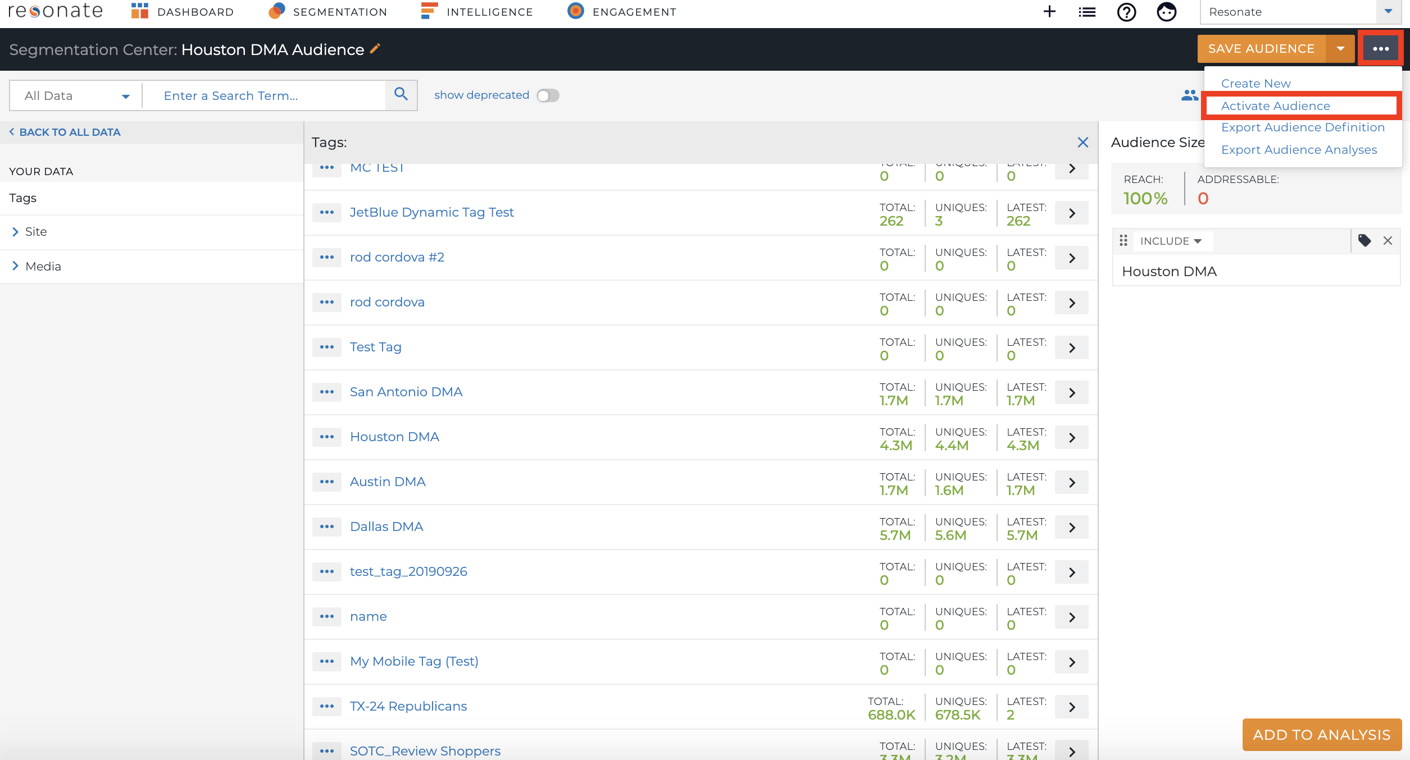Open the list menu icon in top bar

coord(1087,12)
